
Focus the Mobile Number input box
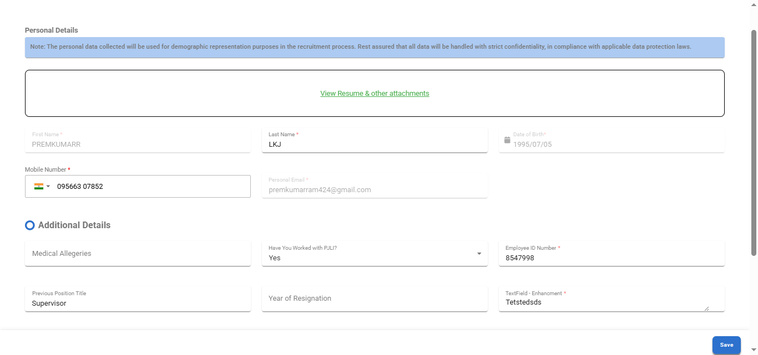150,187
